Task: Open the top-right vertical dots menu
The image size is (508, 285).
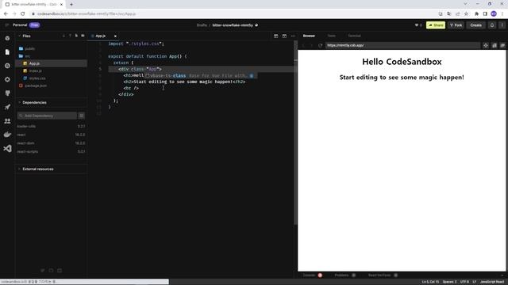Action: pyautogui.click(x=502, y=25)
